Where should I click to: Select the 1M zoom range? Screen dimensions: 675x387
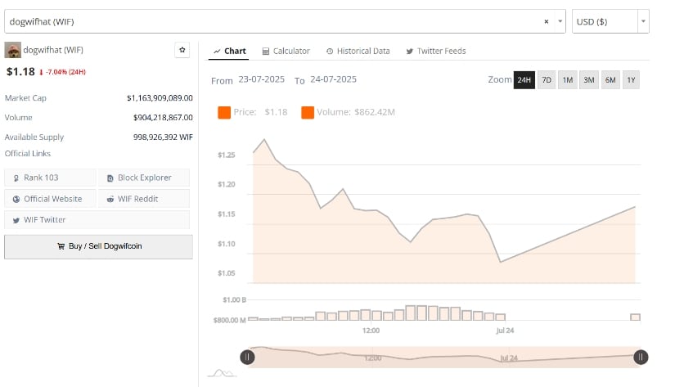(x=568, y=80)
